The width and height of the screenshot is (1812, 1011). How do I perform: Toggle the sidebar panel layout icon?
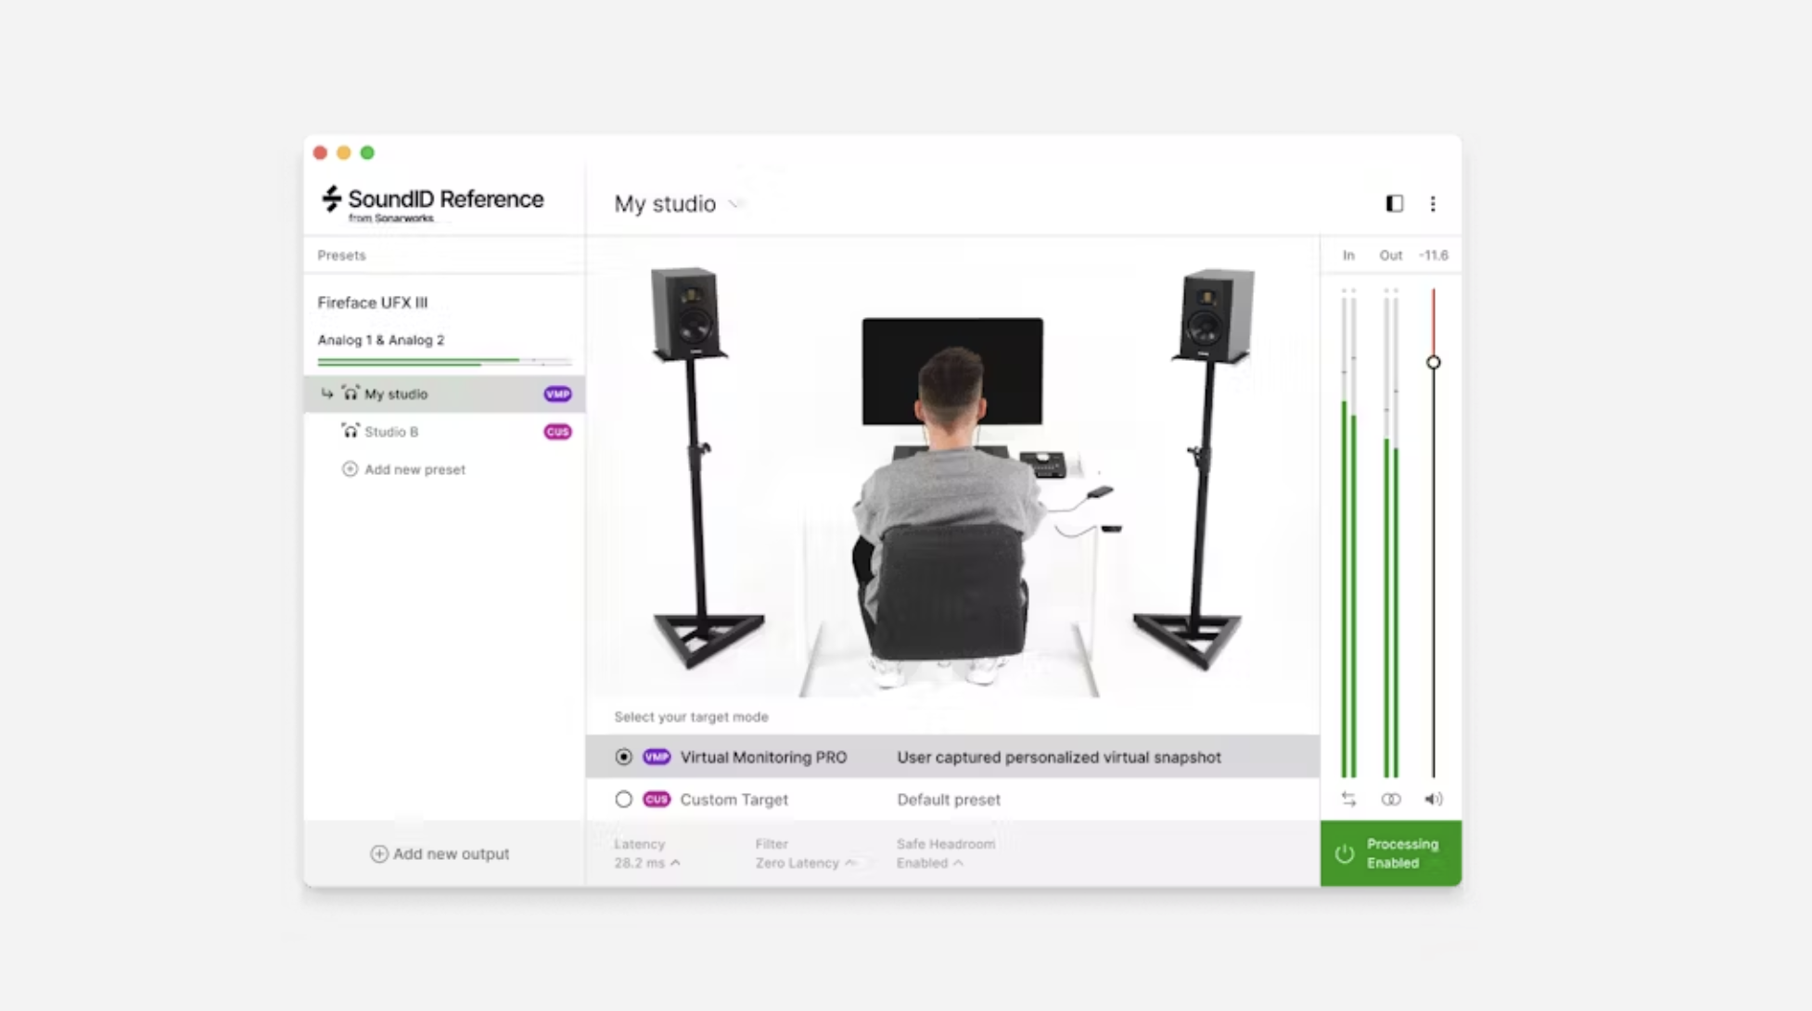point(1394,203)
